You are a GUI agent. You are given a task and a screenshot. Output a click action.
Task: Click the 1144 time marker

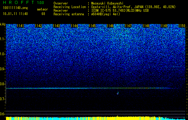click(x=74, y=26)
